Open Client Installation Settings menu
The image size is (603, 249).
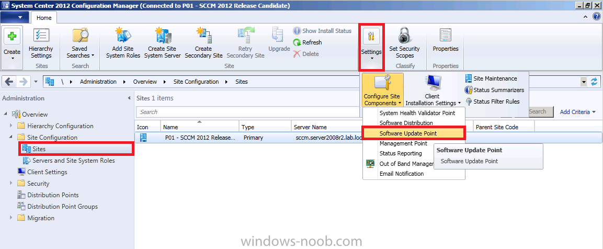pyautogui.click(x=433, y=90)
